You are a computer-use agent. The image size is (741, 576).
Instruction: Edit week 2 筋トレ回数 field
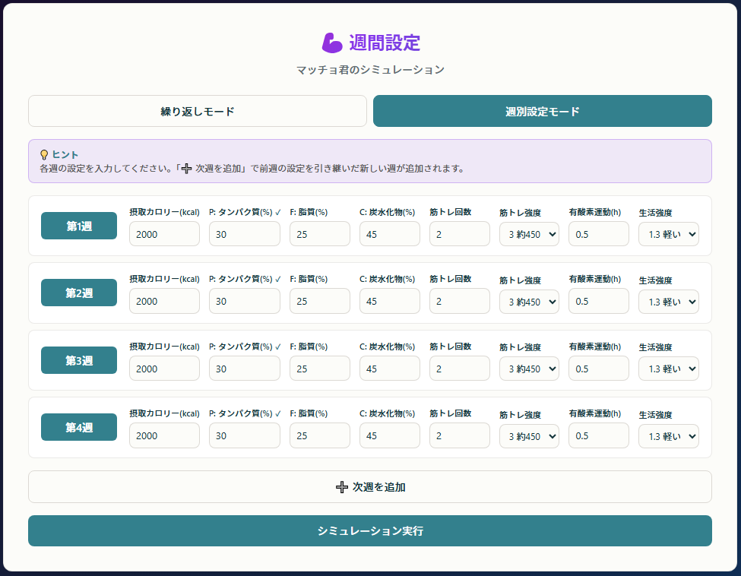(460, 301)
